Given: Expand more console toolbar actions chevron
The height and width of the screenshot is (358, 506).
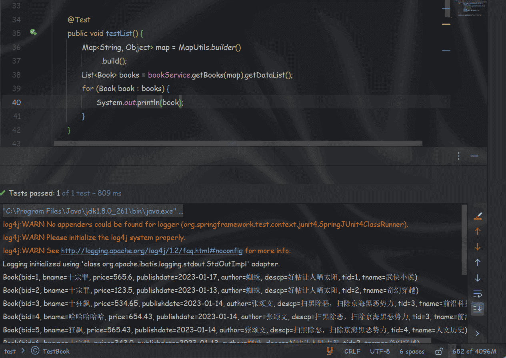Looking at the screenshot, I should pos(477,333).
